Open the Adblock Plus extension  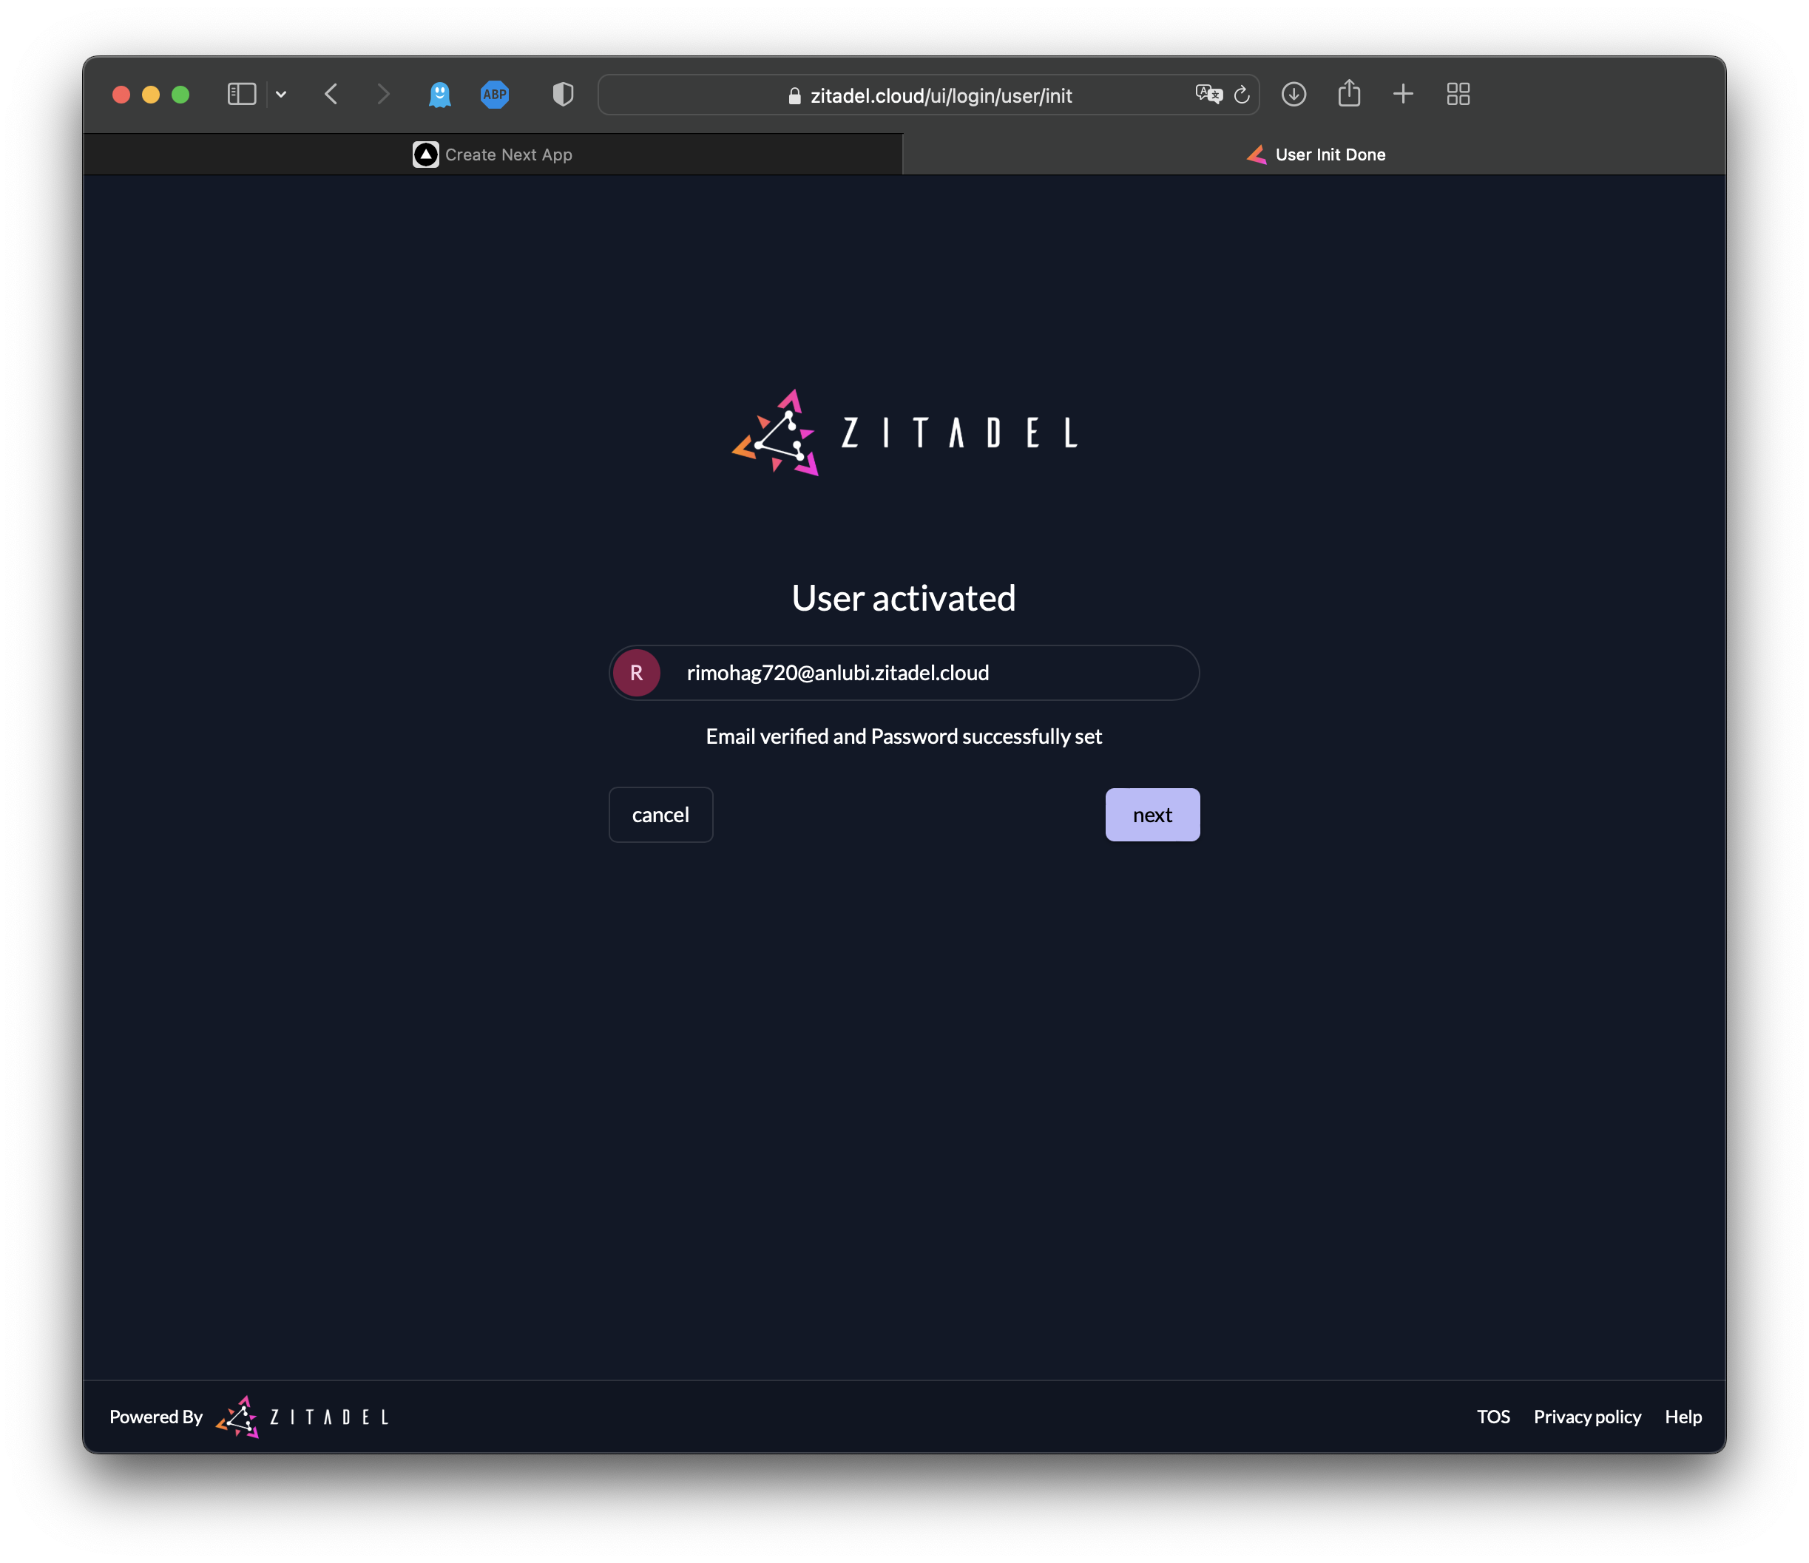pyautogui.click(x=494, y=94)
